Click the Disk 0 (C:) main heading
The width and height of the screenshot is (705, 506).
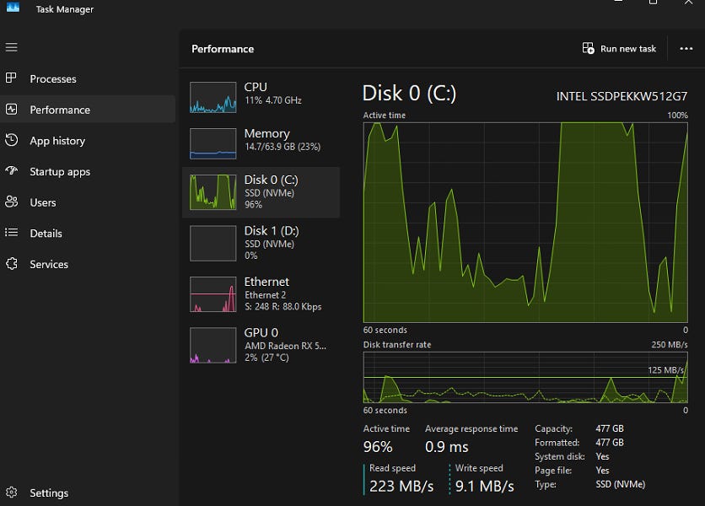click(x=409, y=93)
